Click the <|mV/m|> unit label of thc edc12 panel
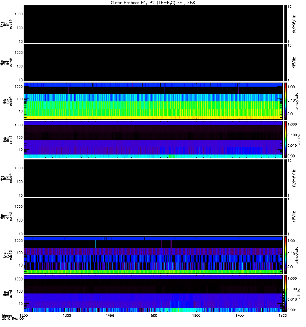 pos(297,255)
